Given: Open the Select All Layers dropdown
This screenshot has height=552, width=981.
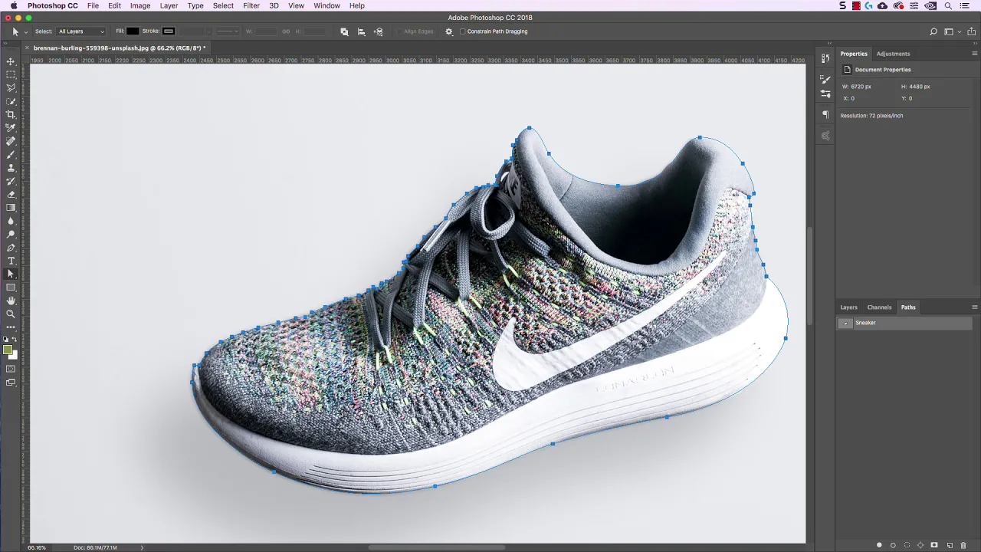Looking at the screenshot, I should click(81, 31).
